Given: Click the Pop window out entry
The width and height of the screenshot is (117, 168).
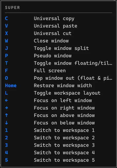Looking at the screenshot, I should [x=73, y=78].
